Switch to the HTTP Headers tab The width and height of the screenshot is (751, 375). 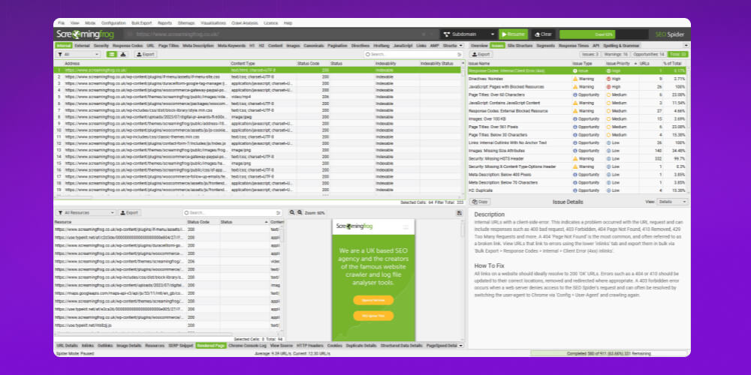[310, 345]
